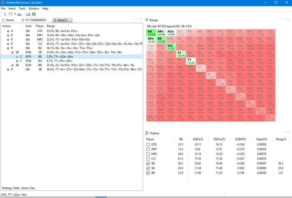Click the Exploit% column header in Outline
Viewport: 292px width, 198px height.
(262, 139)
